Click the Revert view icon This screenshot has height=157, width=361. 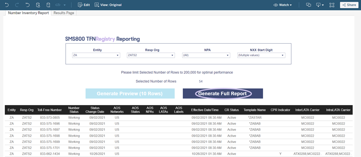click(x=27, y=5)
